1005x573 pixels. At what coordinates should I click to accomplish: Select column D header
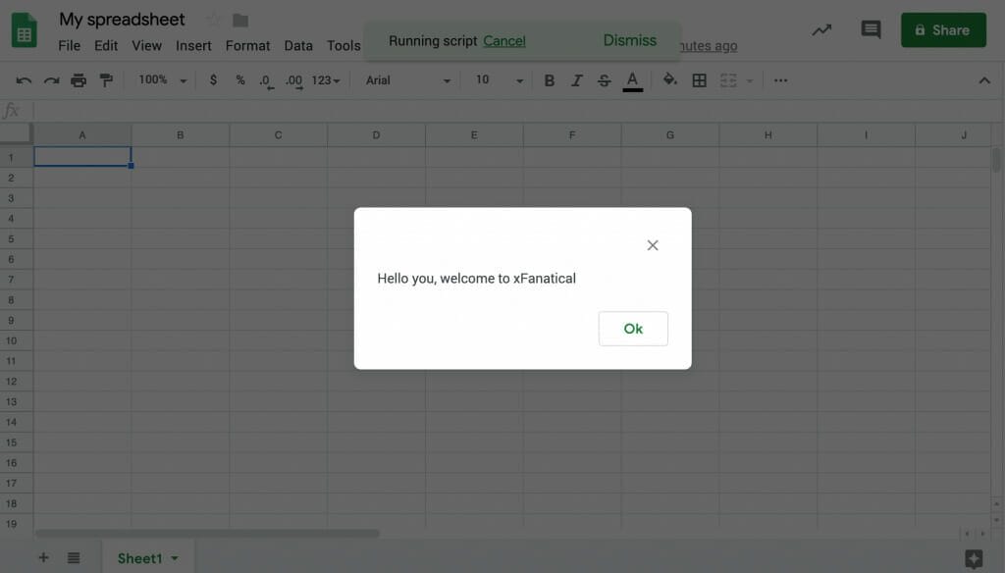pos(376,135)
